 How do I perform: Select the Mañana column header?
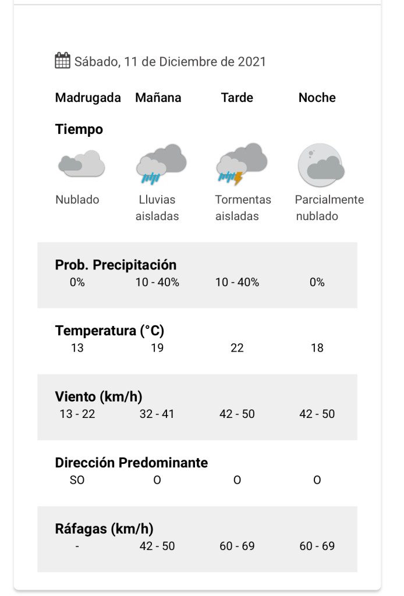158,98
